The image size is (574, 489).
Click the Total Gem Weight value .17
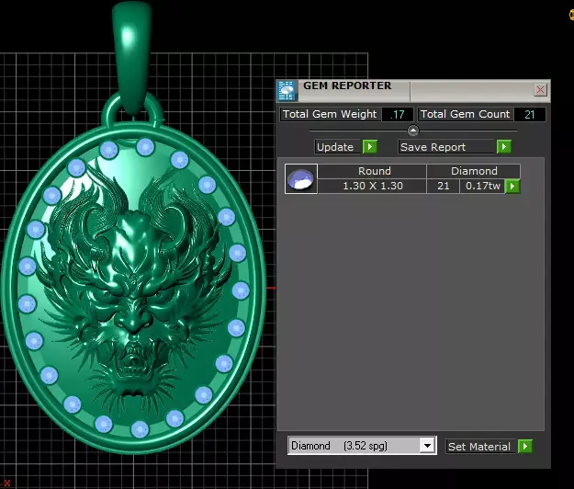pyautogui.click(x=398, y=114)
